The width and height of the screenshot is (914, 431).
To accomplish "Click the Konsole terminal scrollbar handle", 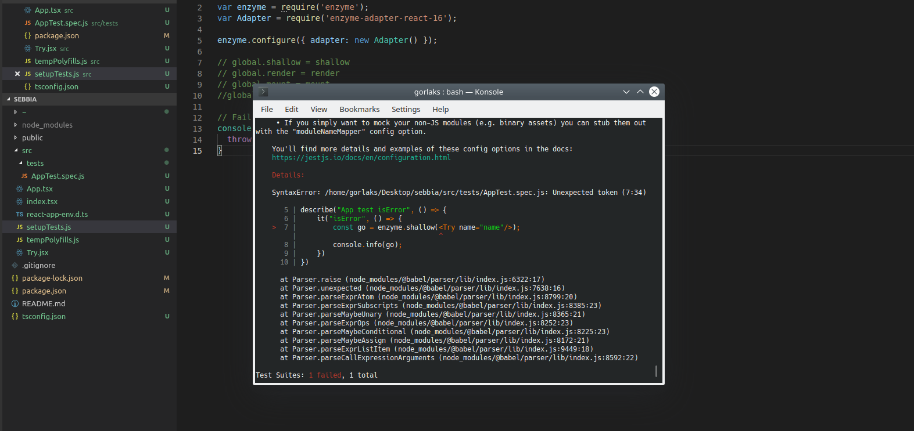I will pos(656,371).
